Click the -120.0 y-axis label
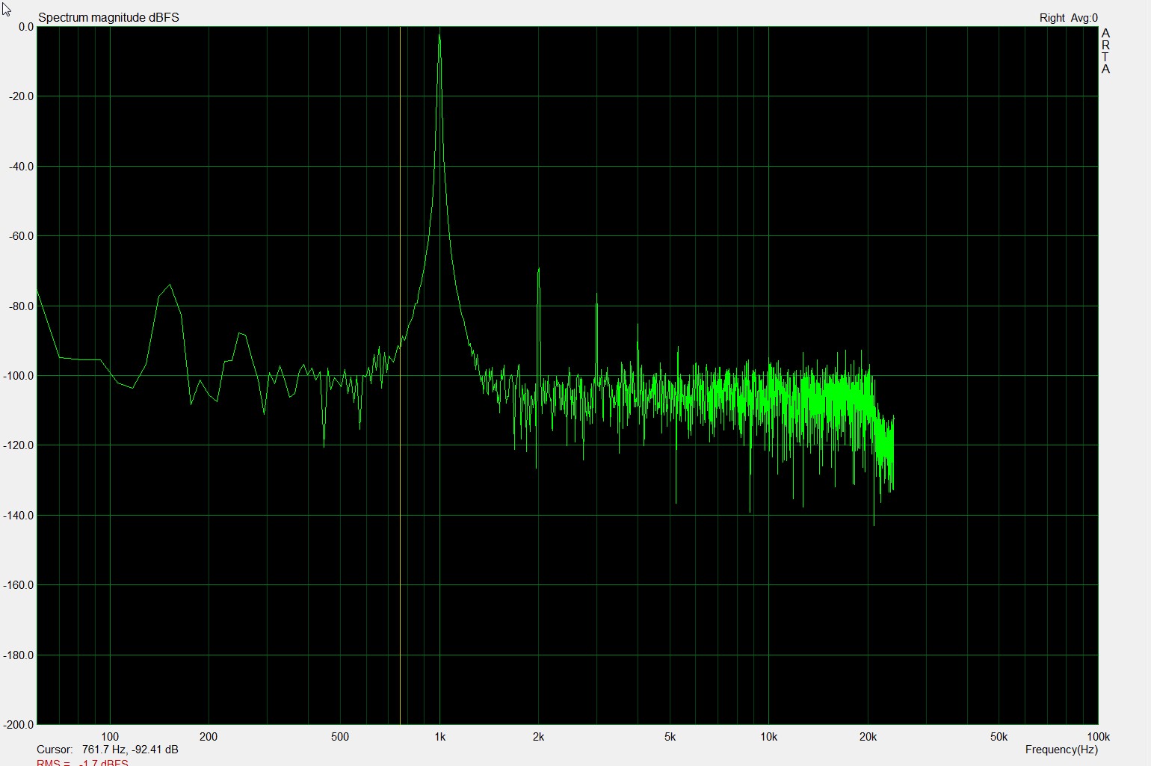Image resolution: width=1151 pixels, height=766 pixels. tap(19, 445)
